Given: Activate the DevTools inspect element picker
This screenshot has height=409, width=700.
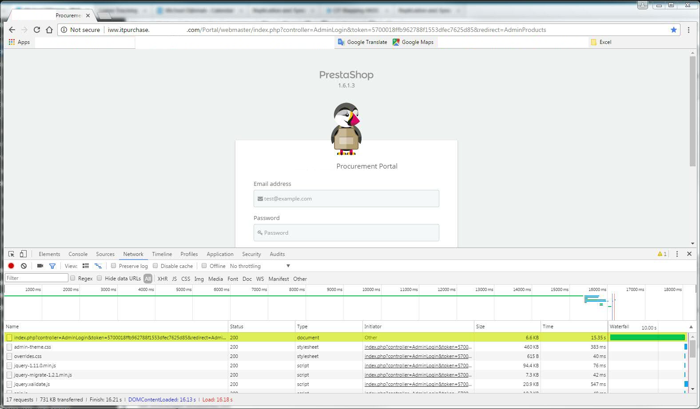Looking at the screenshot, I should click(x=12, y=254).
